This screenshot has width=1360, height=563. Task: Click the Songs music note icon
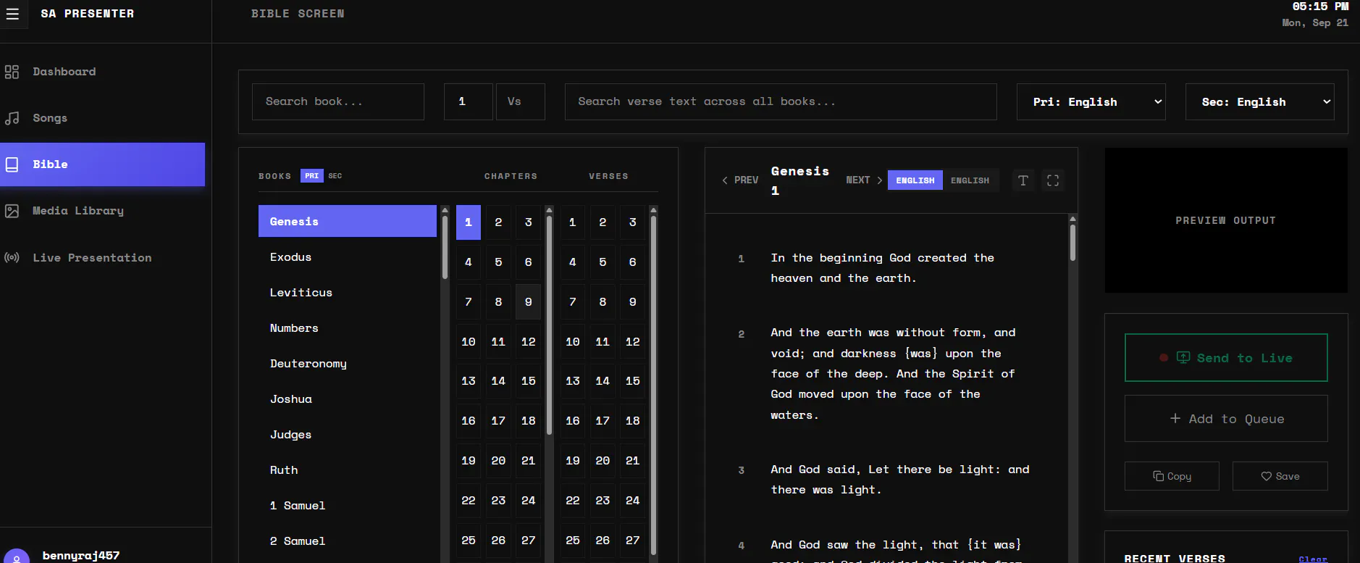[x=12, y=118]
